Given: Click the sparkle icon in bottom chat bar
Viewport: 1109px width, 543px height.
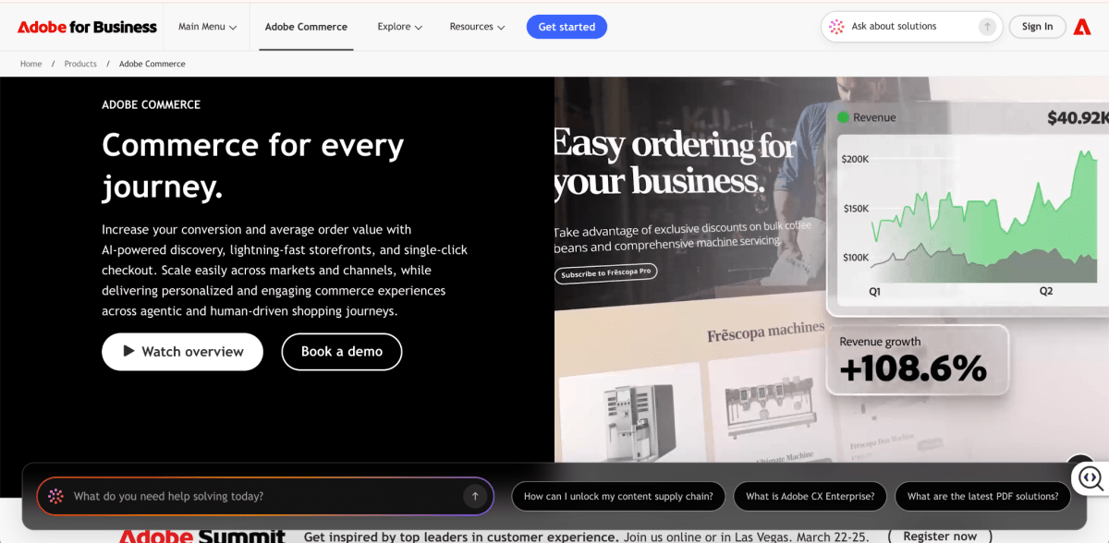Looking at the screenshot, I should click(55, 496).
